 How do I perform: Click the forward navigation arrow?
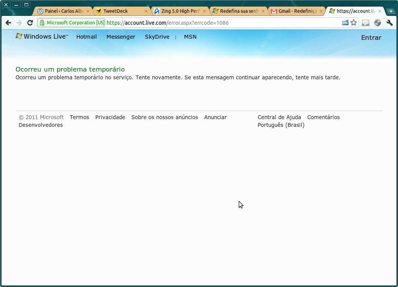[19, 23]
